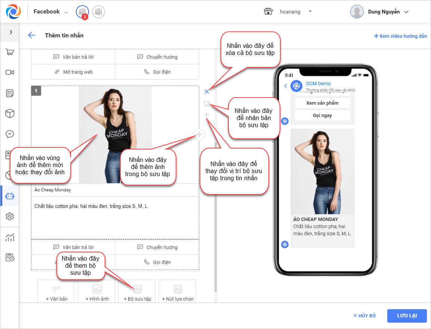Open the Dung Nguyễn account menu arrow
431x329 pixels.
pyautogui.click(x=406, y=12)
